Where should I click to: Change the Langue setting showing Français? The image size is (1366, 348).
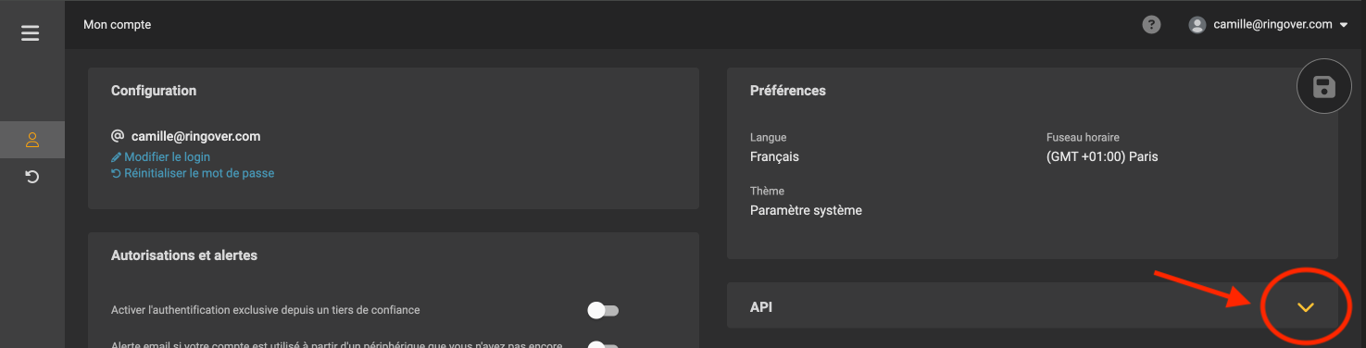(x=774, y=156)
